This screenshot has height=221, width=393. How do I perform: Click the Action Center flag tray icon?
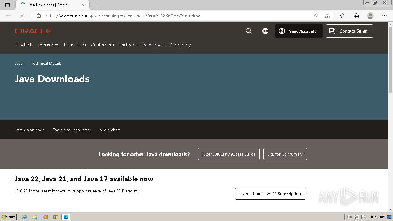coord(364,217)
